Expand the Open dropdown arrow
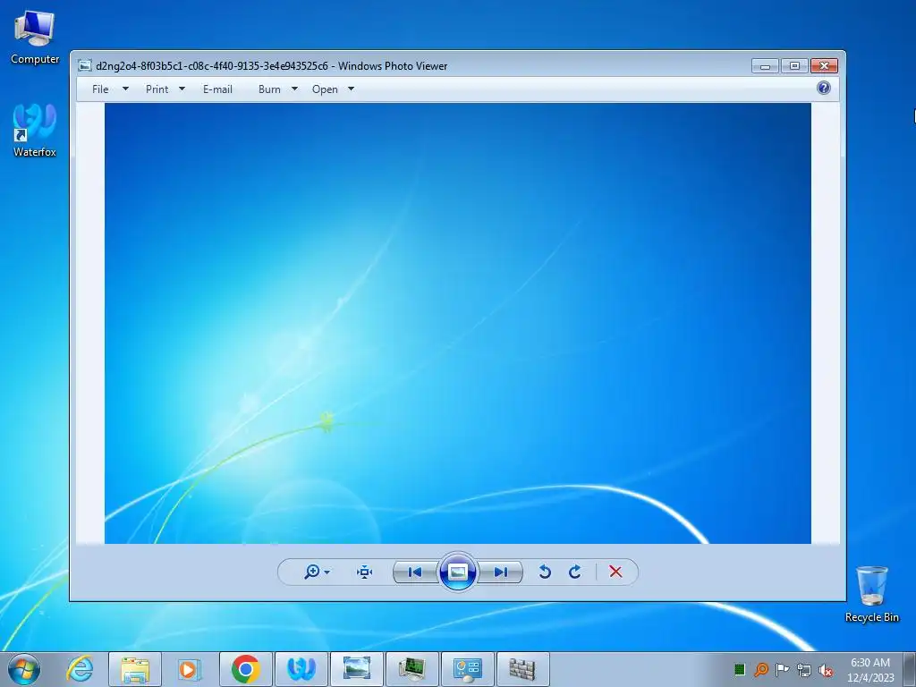916x687 pixels. click(351, 89)
